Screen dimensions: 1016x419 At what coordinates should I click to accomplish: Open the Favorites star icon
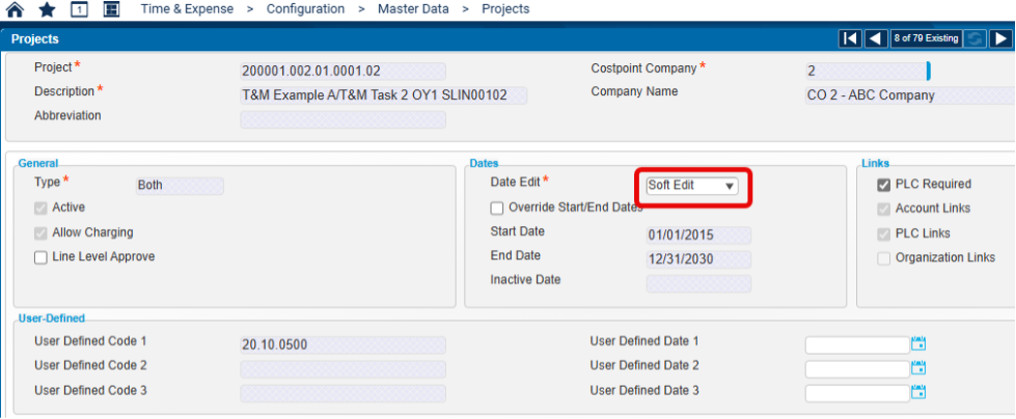tap(47, 9)
